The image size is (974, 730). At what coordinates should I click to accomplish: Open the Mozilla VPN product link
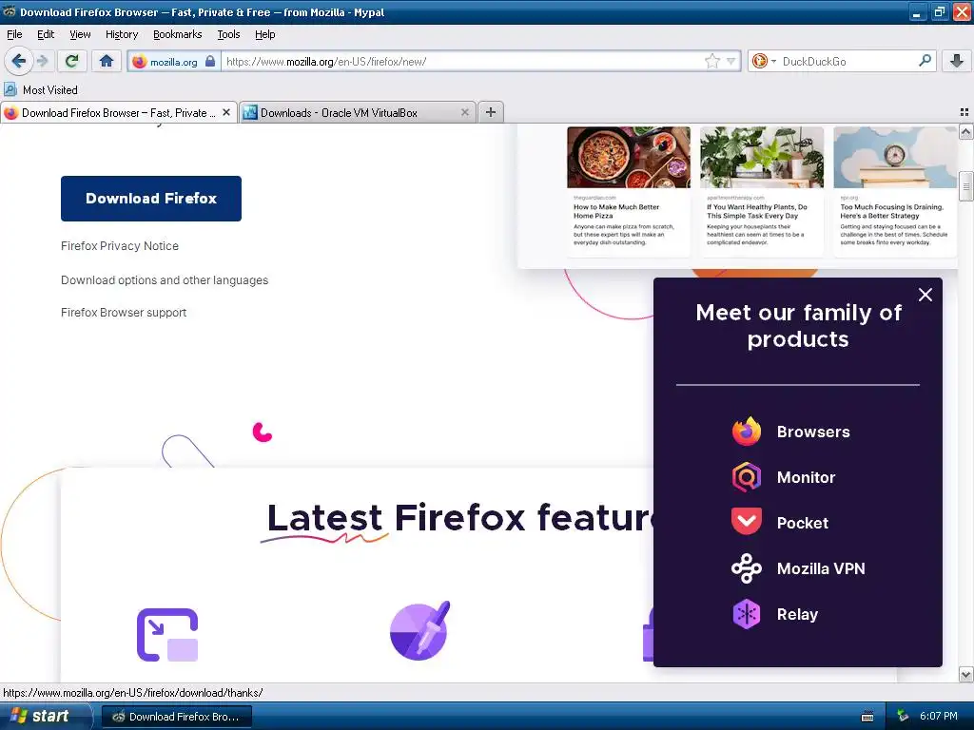click(821, 568)
